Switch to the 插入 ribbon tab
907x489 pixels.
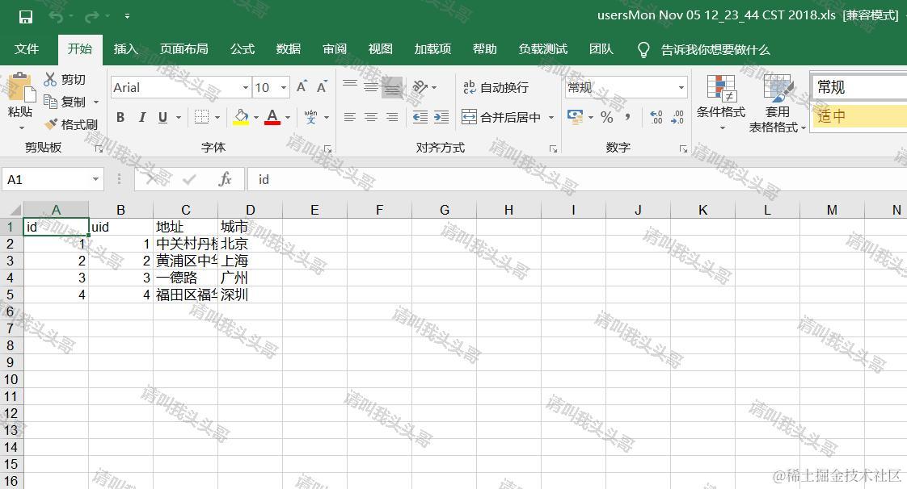click(125, 49)
